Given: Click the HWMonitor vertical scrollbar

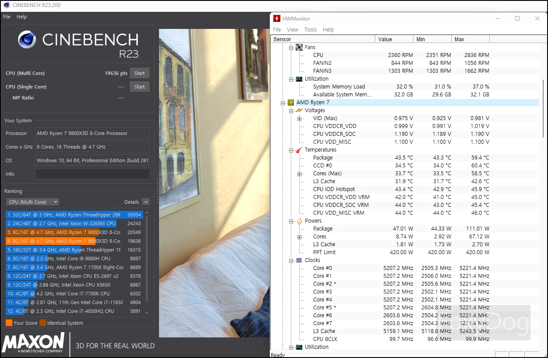Looking at the screenshot, I should click(x=543, y=109).
